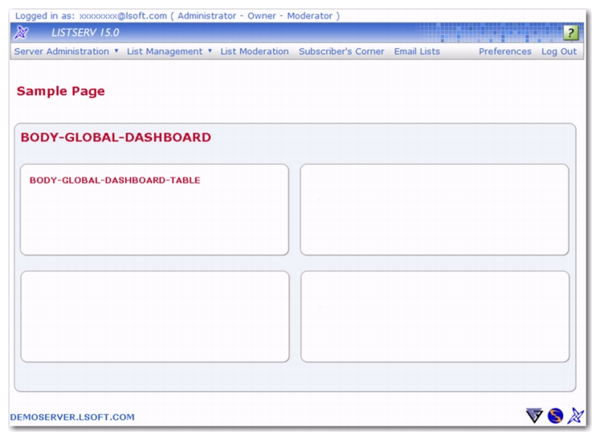Image resolution: width=600 pixels, height=440 pixels.
Task: Click the Moderator role text
Action: click(309, 16)
